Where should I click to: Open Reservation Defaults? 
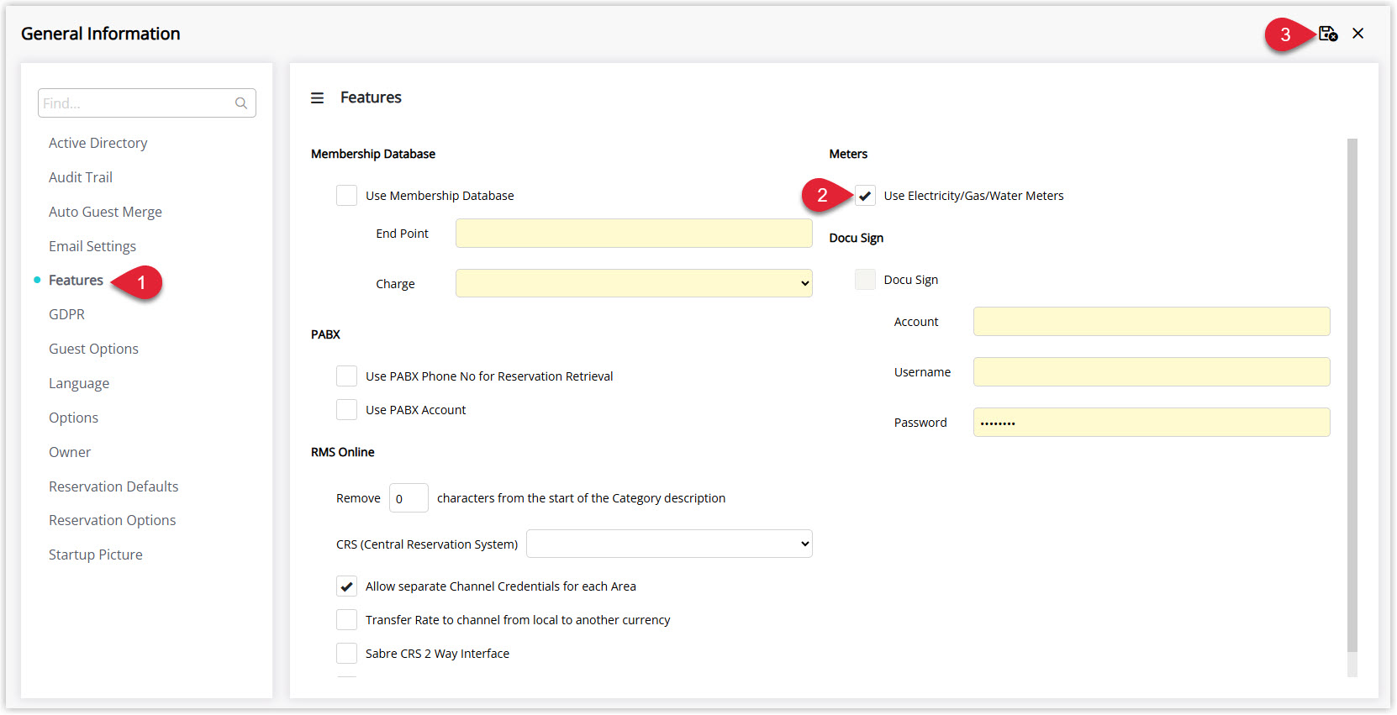[x=113, y=486]
